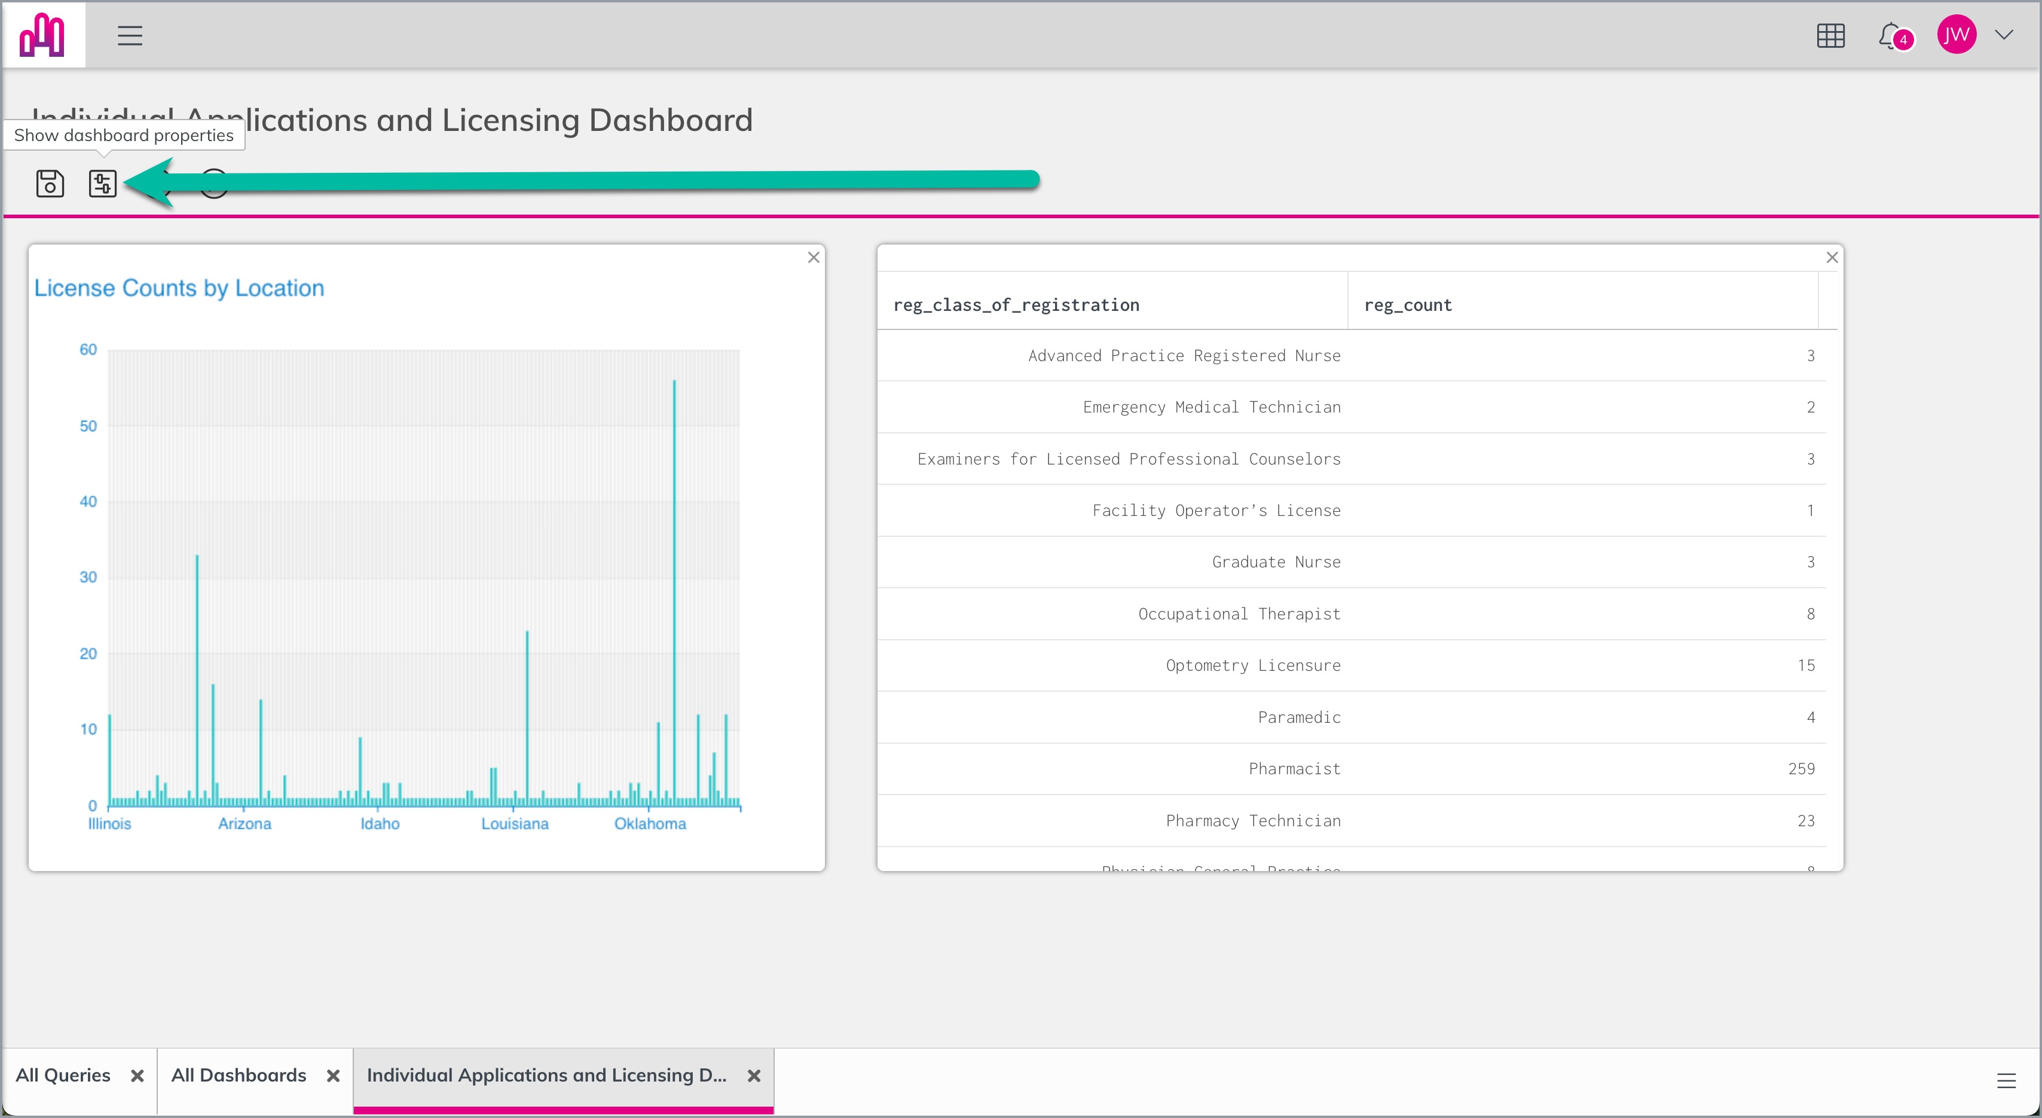Select the Graduate Nurse row

[x=1352, y=562]
